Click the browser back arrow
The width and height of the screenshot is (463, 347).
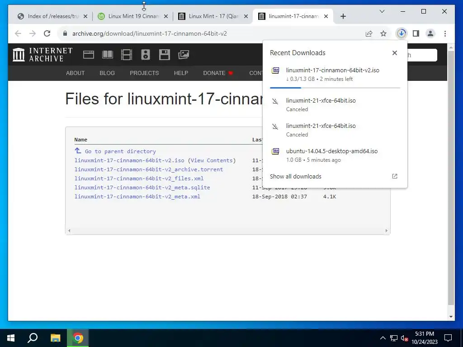18,33
